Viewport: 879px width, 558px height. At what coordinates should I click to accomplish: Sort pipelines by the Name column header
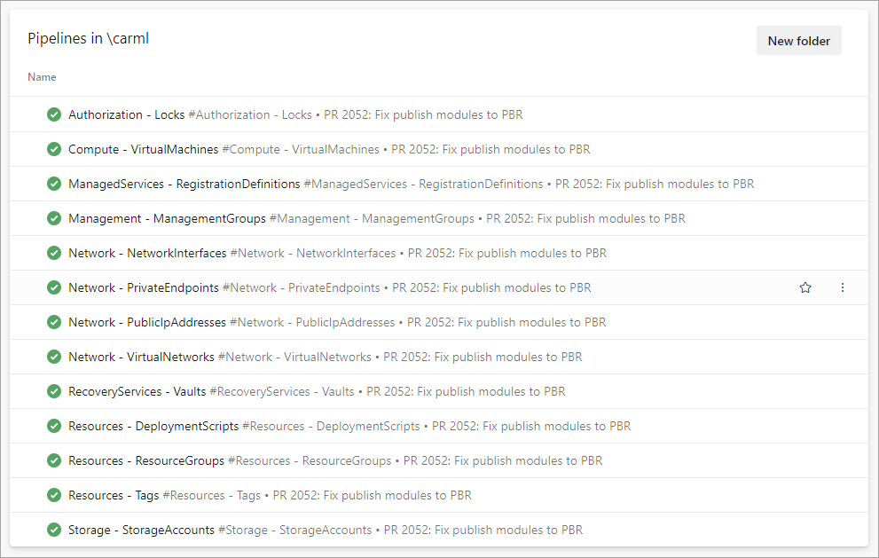point(42,77)
